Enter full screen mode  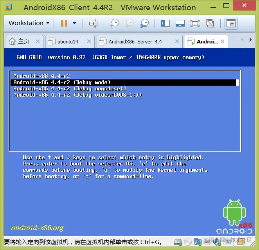(x=195, y=23)
